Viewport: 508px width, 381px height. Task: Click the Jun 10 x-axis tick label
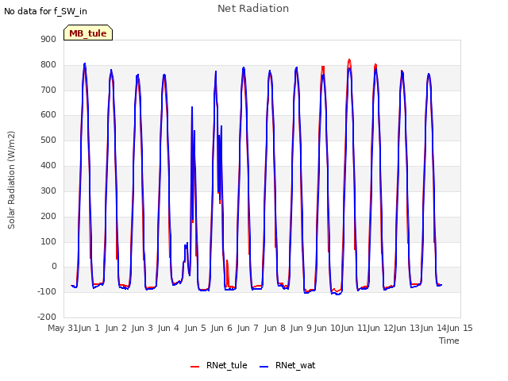point(327,328)
